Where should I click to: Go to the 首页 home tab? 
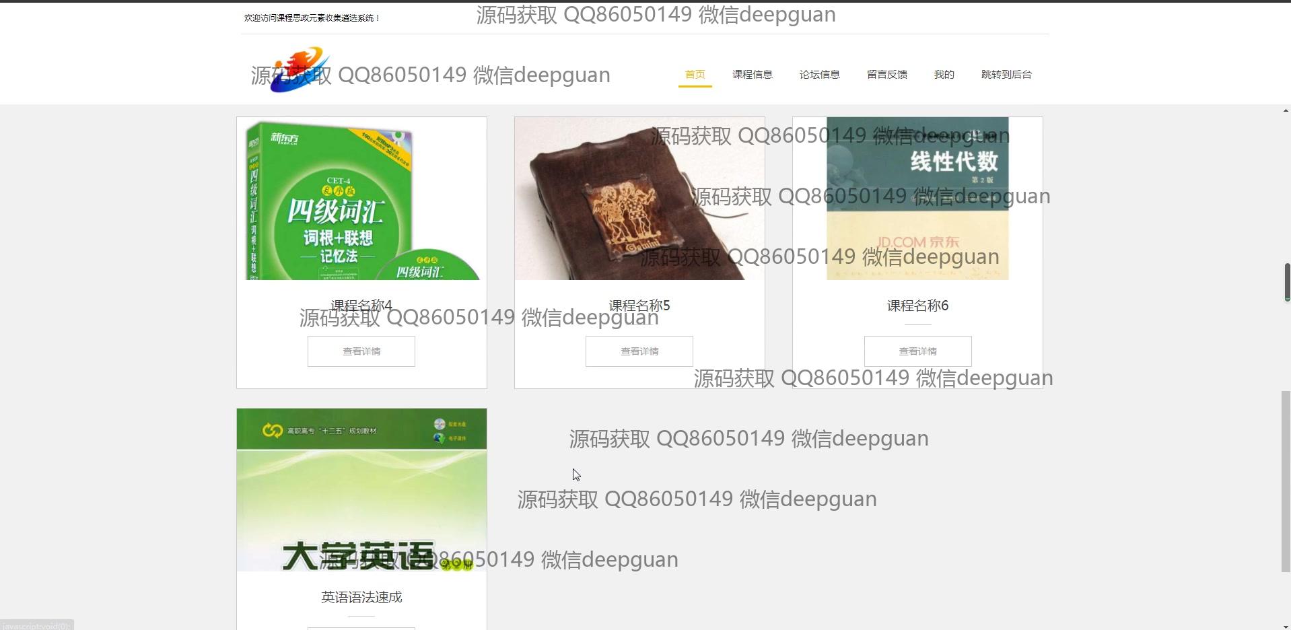(x=695, y=74)
